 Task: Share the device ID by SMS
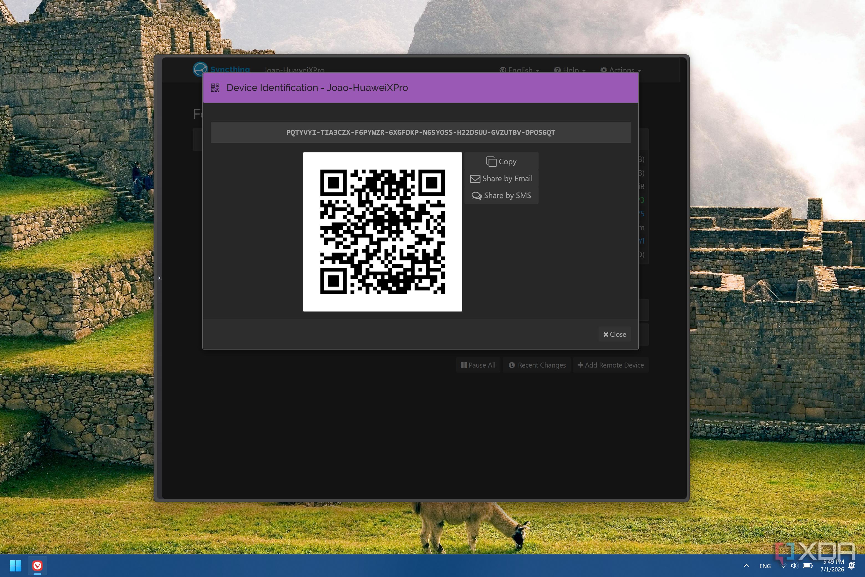(501, 195)
